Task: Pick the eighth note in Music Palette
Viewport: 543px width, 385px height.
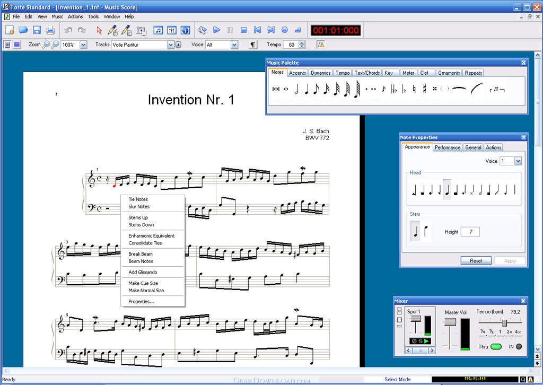Action: click(316, 89)
